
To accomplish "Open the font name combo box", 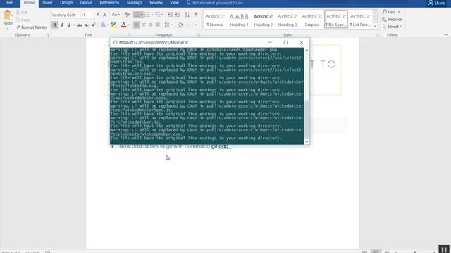I will (x=66, y=15).
